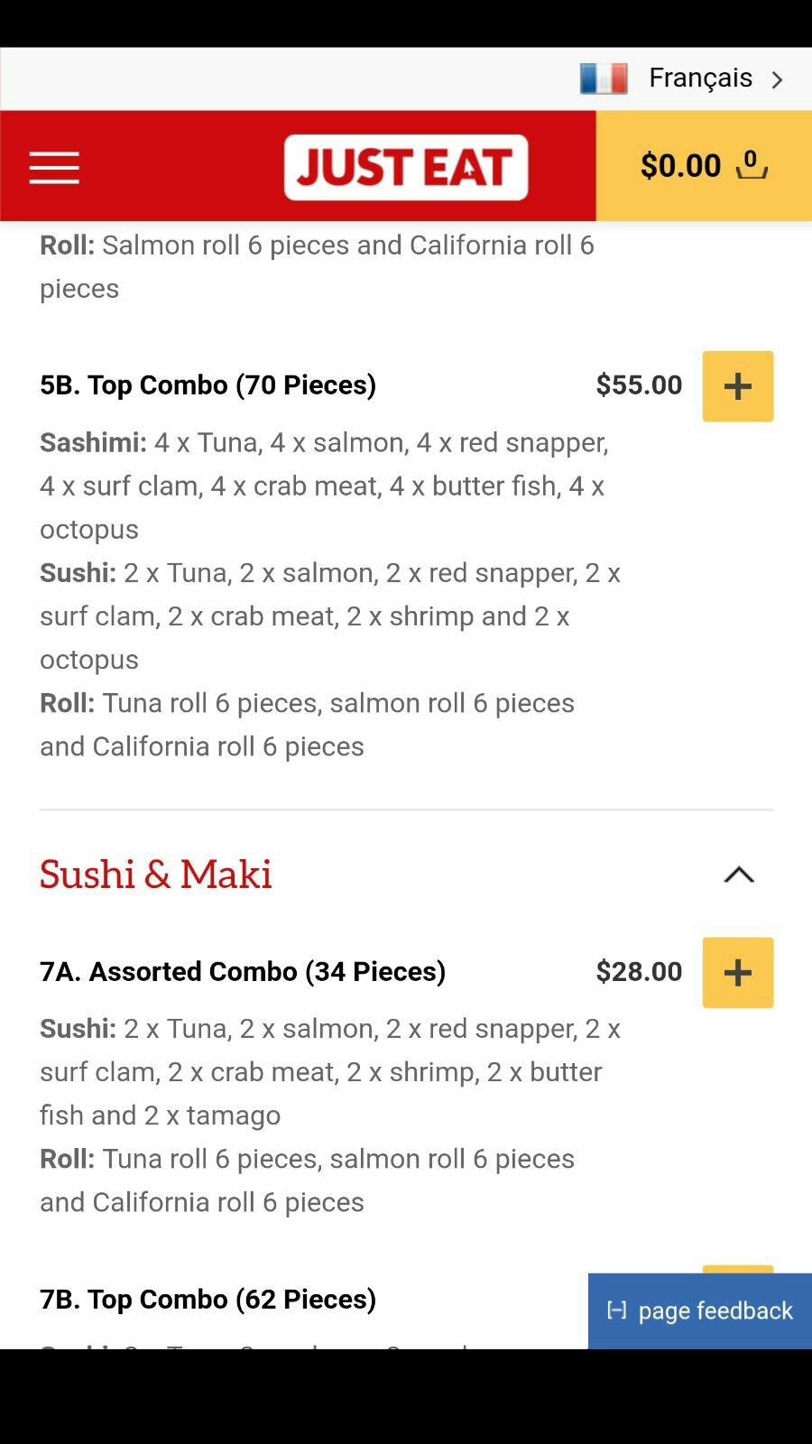This screenshot has height=1444, width=812.
Task: Click the $28.00 price
Action: [x=639, y=972]
